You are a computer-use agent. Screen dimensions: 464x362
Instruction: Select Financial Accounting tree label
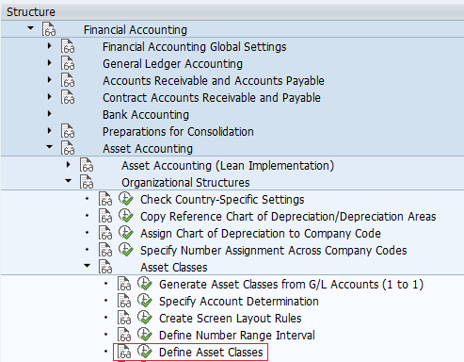[136, 30]
